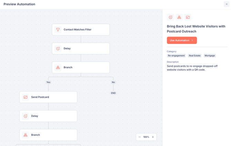This screenshot has height=146, width=231.
Task: Click the postcard icon in side panel header
Action: click(x=188, y=17)
